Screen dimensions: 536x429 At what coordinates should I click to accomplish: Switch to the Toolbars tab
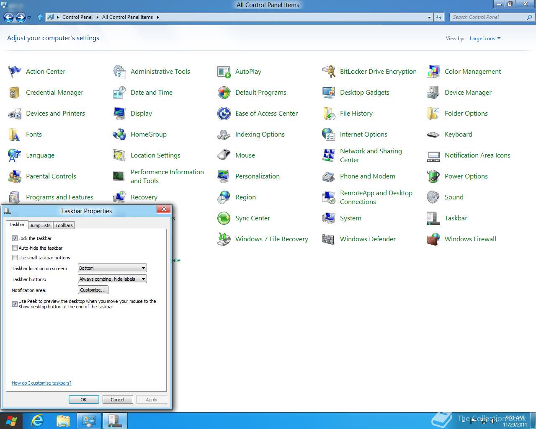tap(64, 225)
